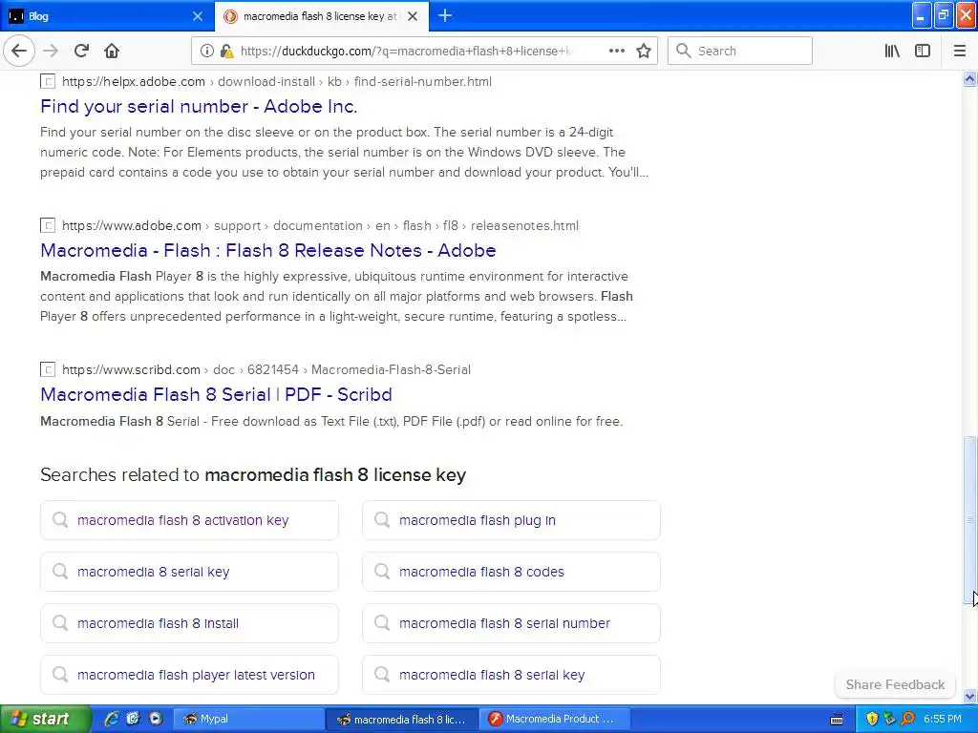Click the duckduckgo URL address field
This screenshot has width=978, height=733.
point(405,52)
